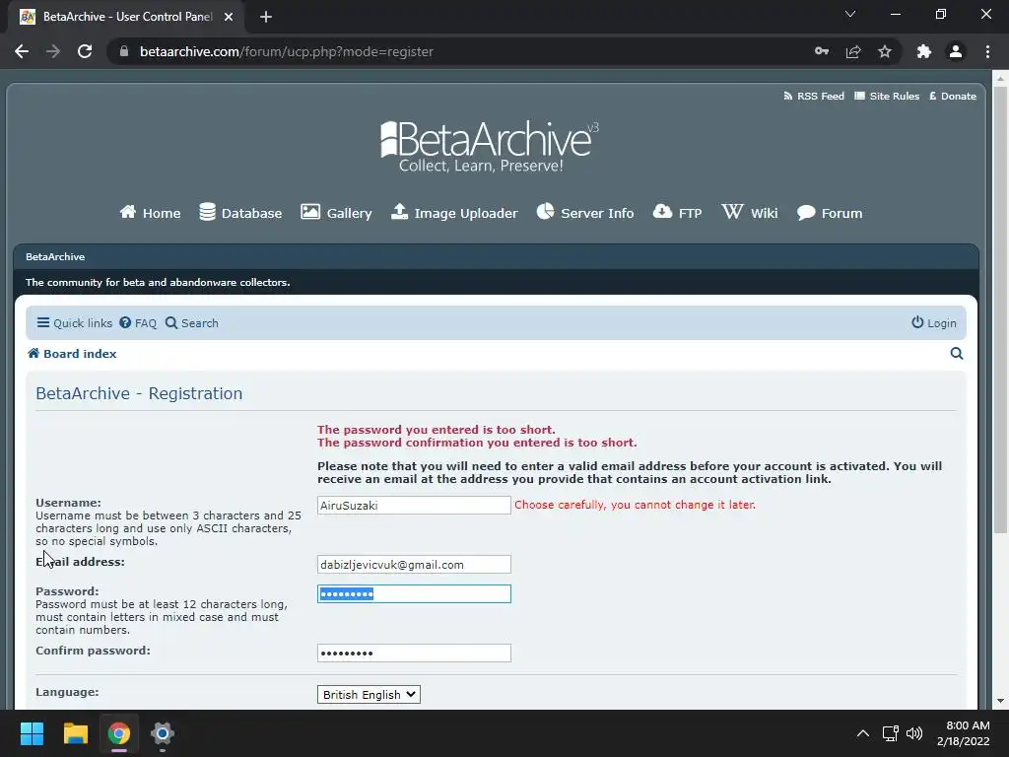
Task: Click the page vertical scrollbar thumb
Action: point(1000,309)
